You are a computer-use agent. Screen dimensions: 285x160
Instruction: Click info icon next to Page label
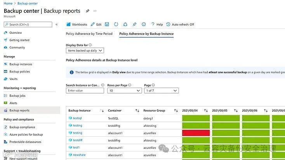pos(153,85)
